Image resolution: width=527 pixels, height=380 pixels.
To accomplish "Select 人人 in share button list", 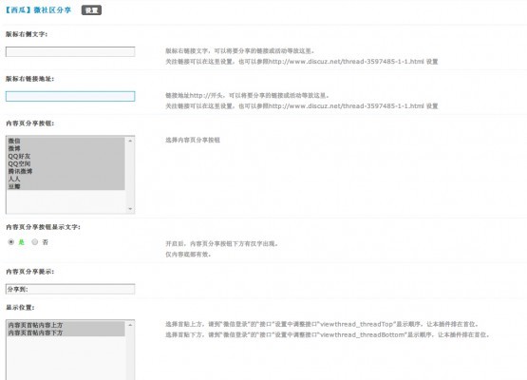I will click(x=66, y=179).
